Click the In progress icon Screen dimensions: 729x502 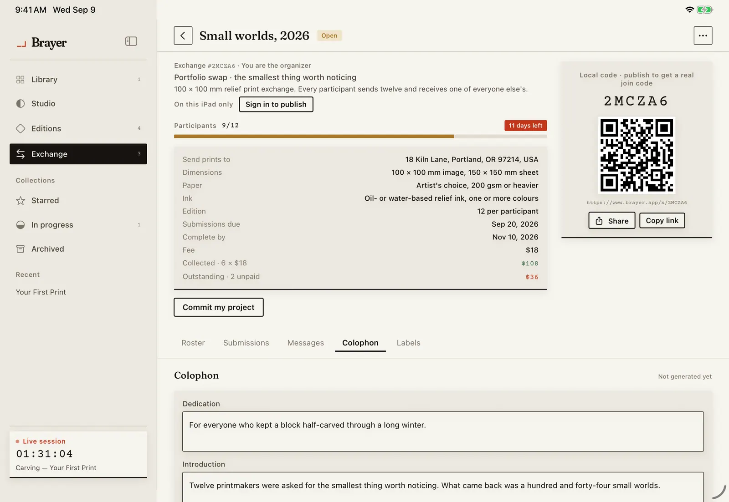pyautogui.click(x=21, y=225)
